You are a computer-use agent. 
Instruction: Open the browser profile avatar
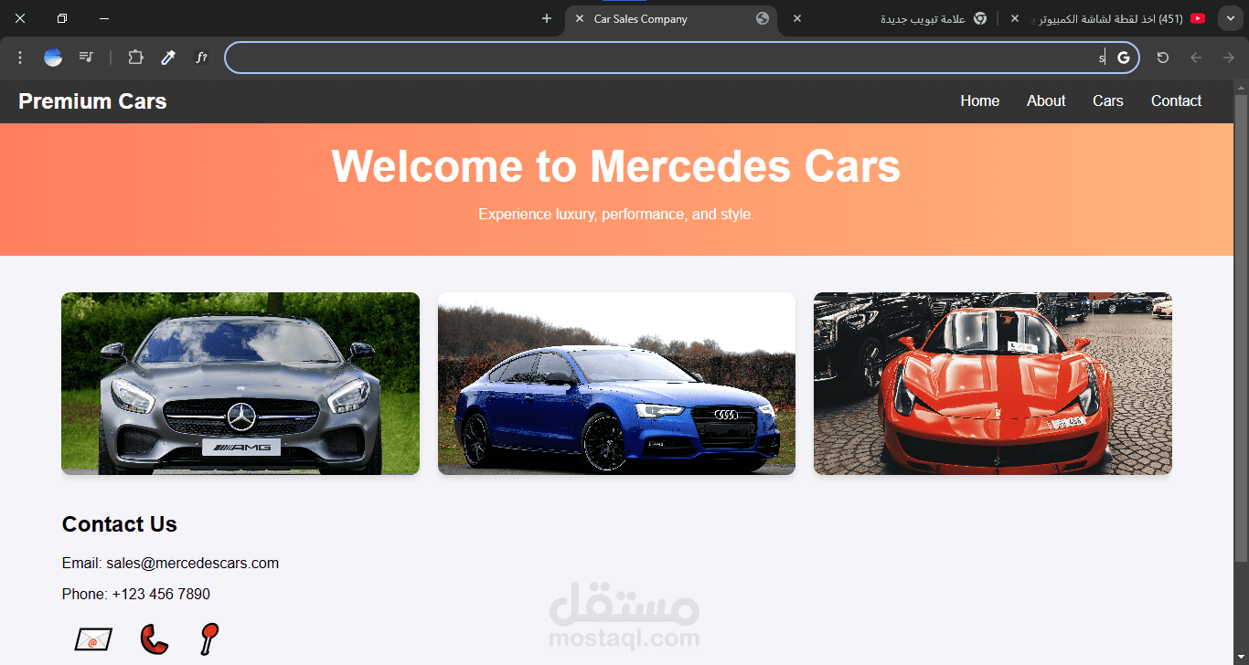(x=53, y=58)
